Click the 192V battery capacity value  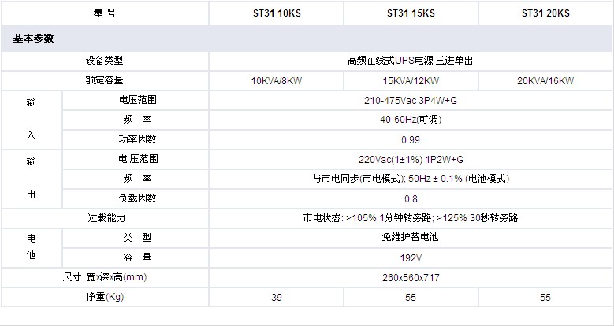coord(410,257)
